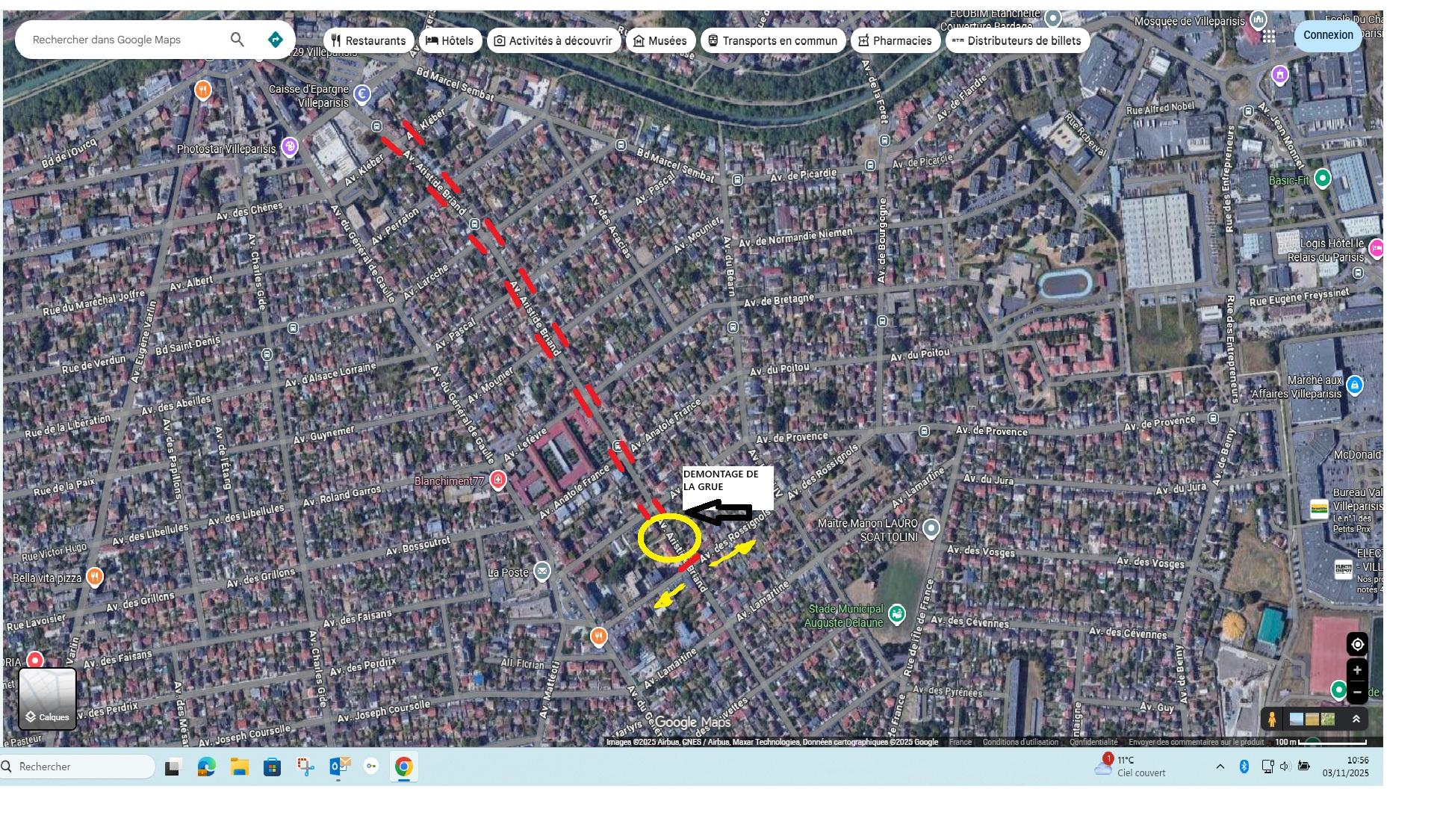
Task: Click the Connexion sign-in button
Action: pyautogui.click(x=1327, y=35)
